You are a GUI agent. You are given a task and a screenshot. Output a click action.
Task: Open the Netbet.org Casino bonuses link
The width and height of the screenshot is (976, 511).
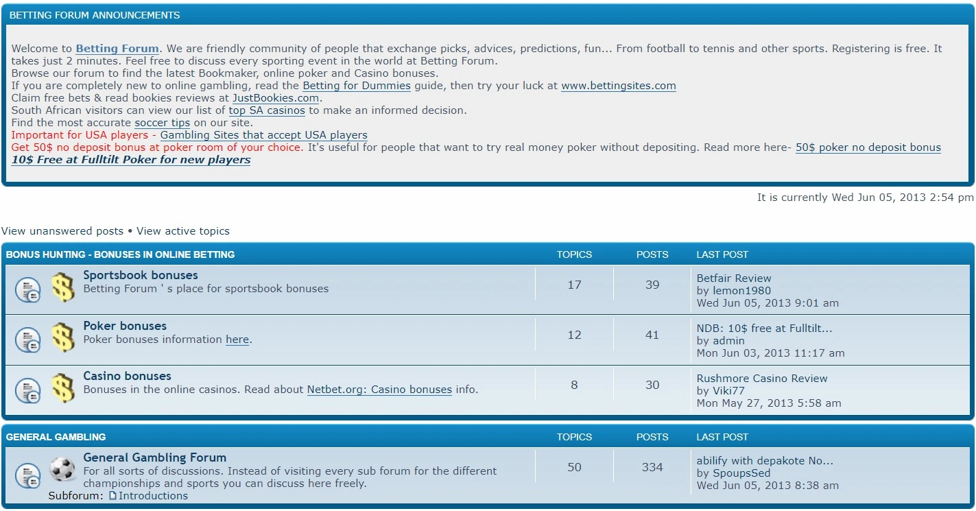(379, 390)
